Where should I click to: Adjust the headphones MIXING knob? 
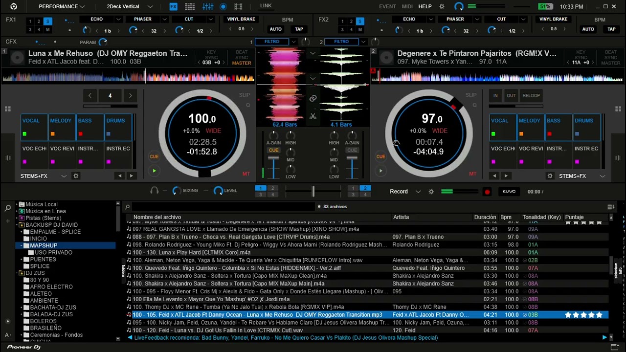[177, 191]
